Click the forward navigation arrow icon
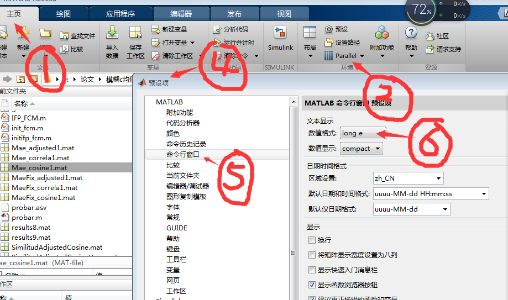The width and height of the screenshot is (508, 300). 7,78
